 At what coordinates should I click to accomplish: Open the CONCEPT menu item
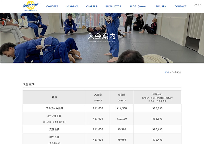(x=52, y=7)
